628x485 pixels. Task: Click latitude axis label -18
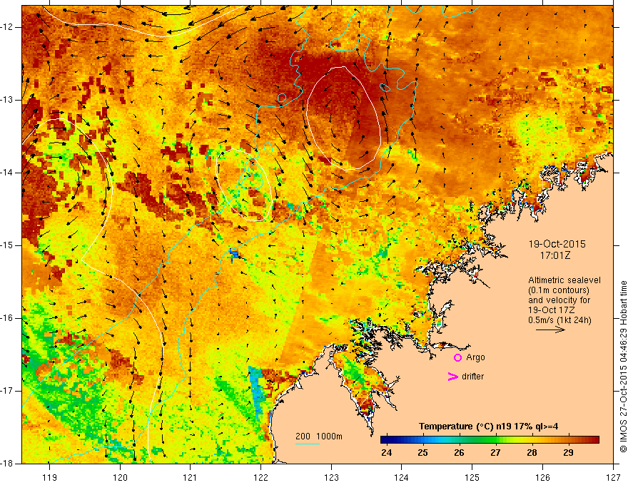(8, 464)
